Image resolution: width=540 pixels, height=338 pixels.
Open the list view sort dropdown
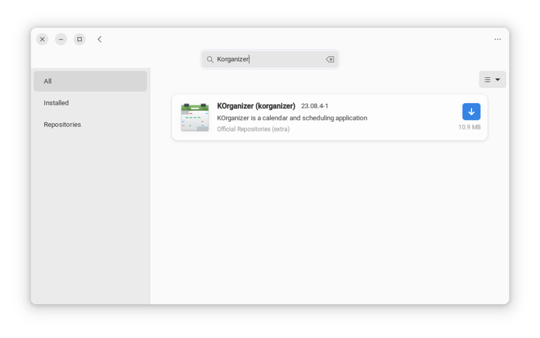(492, 79)
